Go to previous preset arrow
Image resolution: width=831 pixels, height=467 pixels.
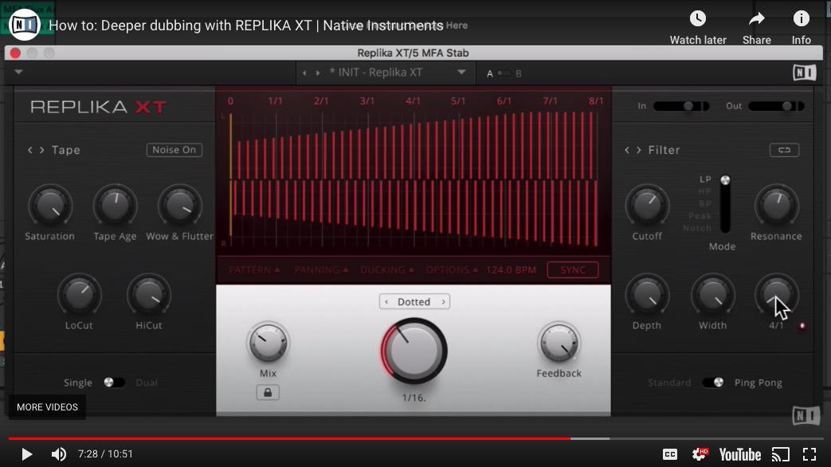pos(304,73)
